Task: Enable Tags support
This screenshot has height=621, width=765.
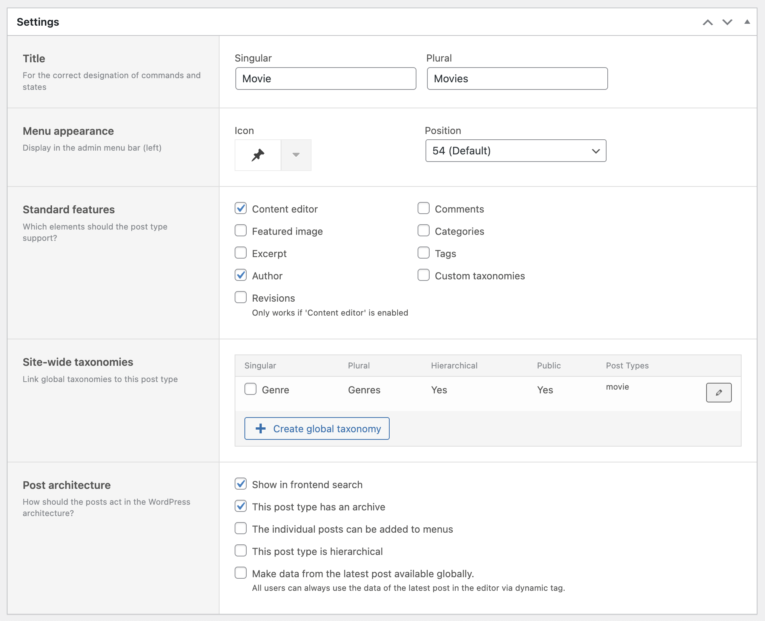Action: (424, 253)
